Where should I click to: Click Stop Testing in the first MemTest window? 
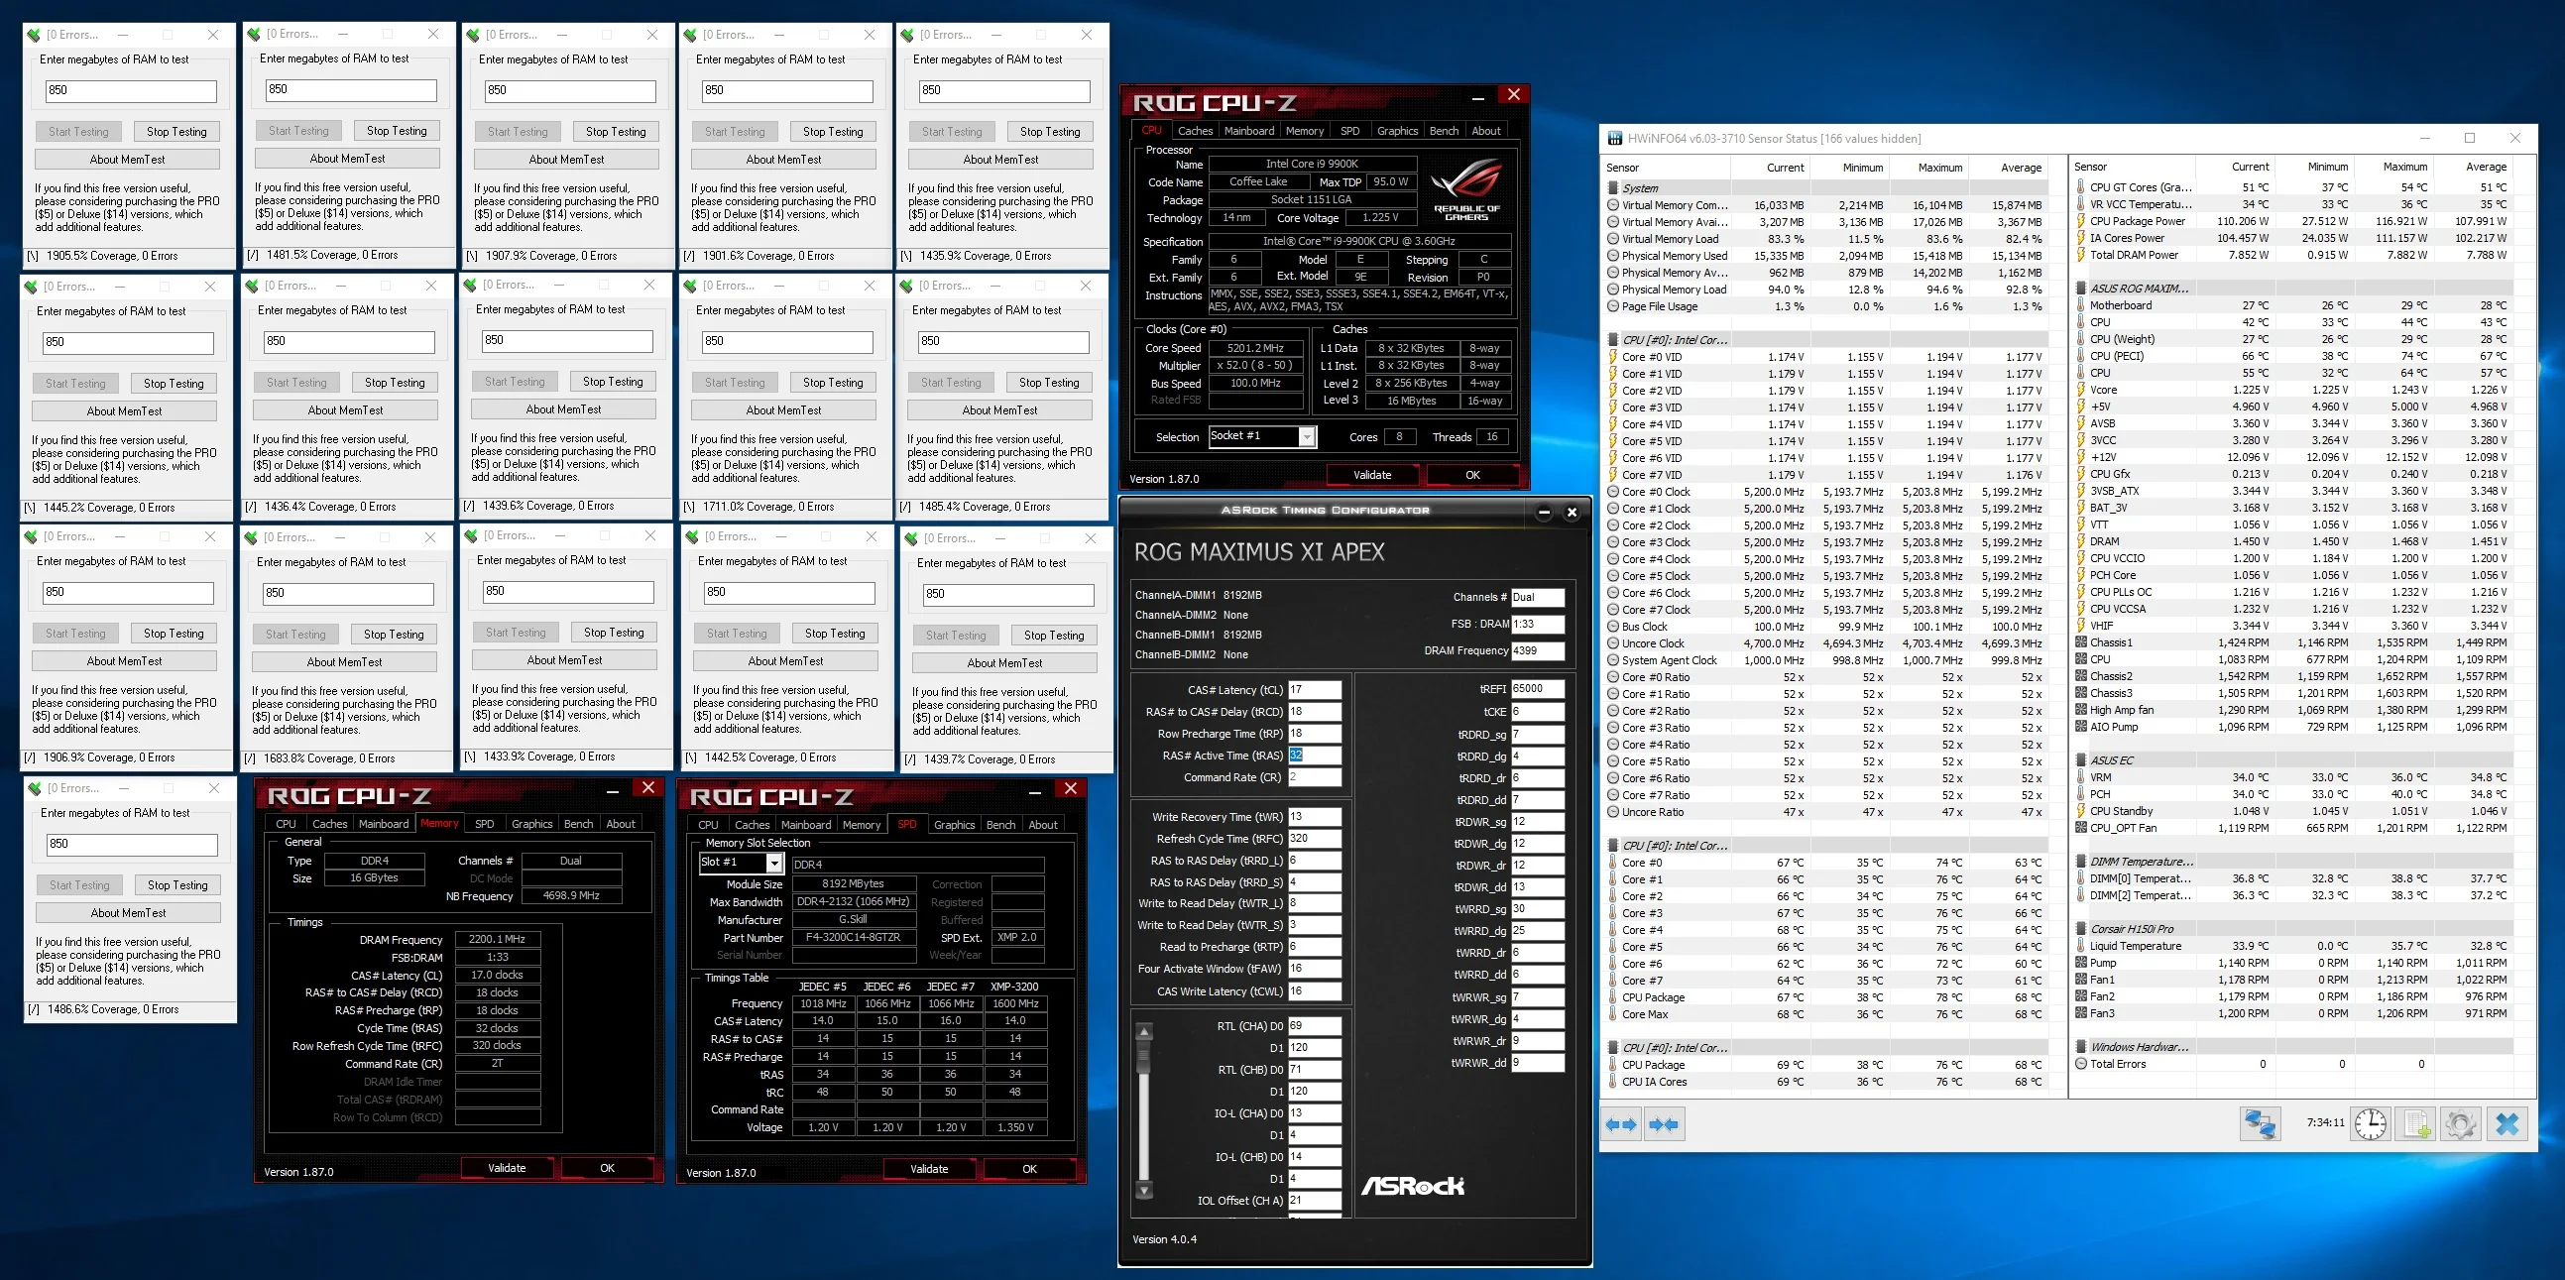[x=176, y=132]
